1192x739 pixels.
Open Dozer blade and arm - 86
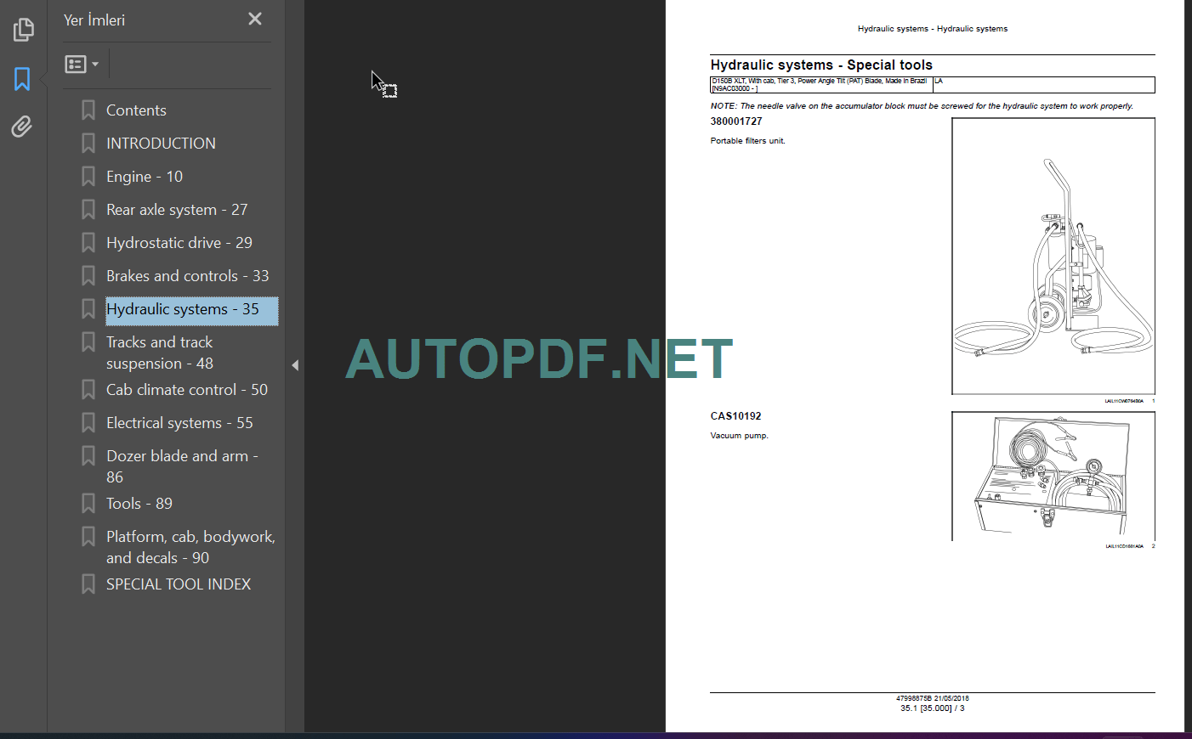click(x=181, y=465)
